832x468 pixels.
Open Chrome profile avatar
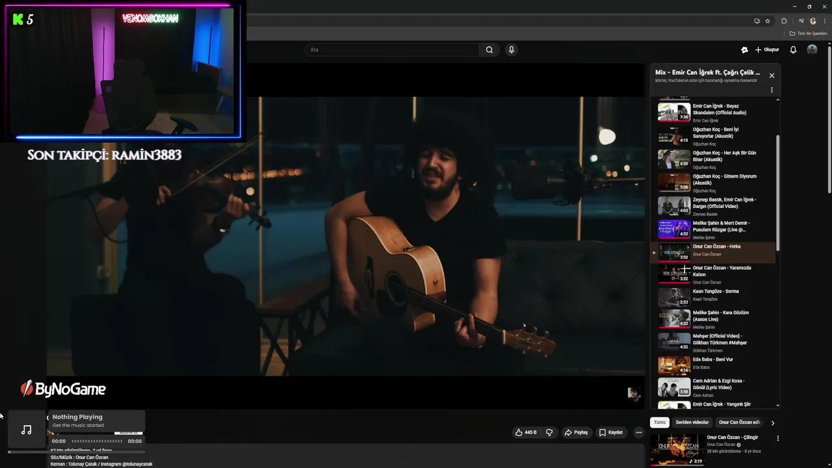(x=812, y=21)
